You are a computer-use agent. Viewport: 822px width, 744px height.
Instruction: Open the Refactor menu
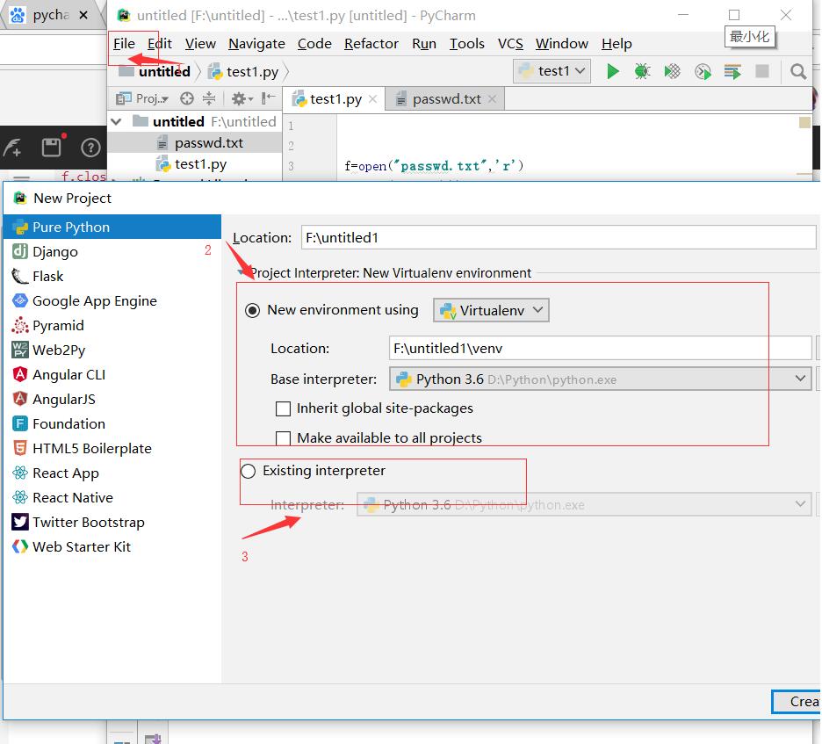pos(371,44)
